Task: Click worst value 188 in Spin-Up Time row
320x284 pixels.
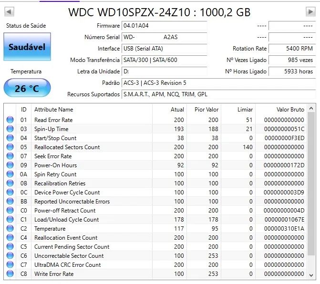Action: (213, 129)
